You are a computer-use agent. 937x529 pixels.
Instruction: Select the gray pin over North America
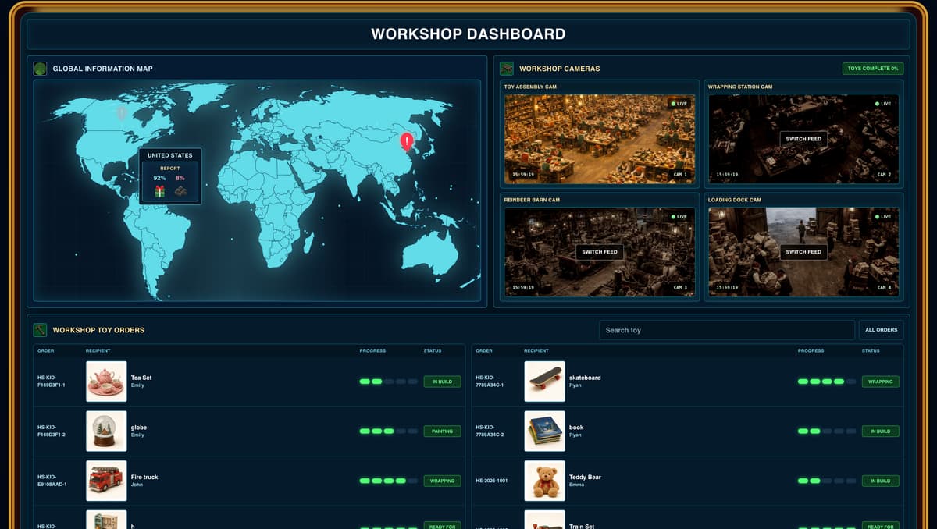[x=121, y=113]
